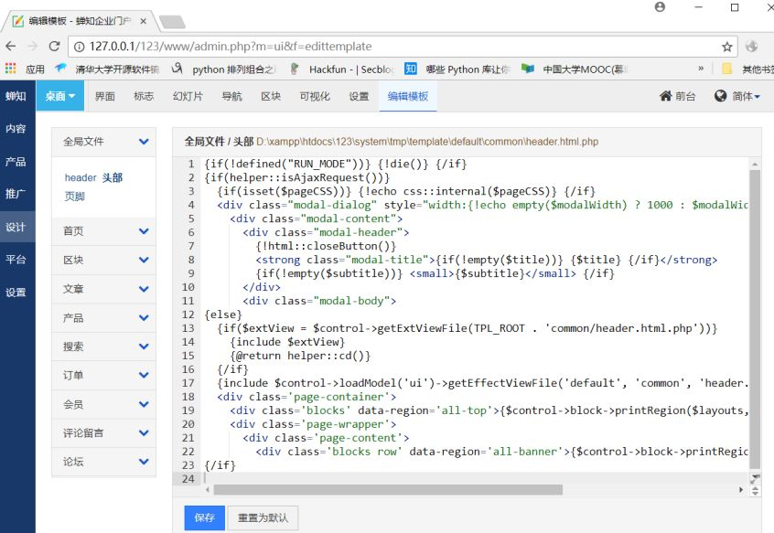The width and height of the screenshot is (774, 533).
Task: Collapse the 全局文件 section
Action: click(x=144, y=142)
